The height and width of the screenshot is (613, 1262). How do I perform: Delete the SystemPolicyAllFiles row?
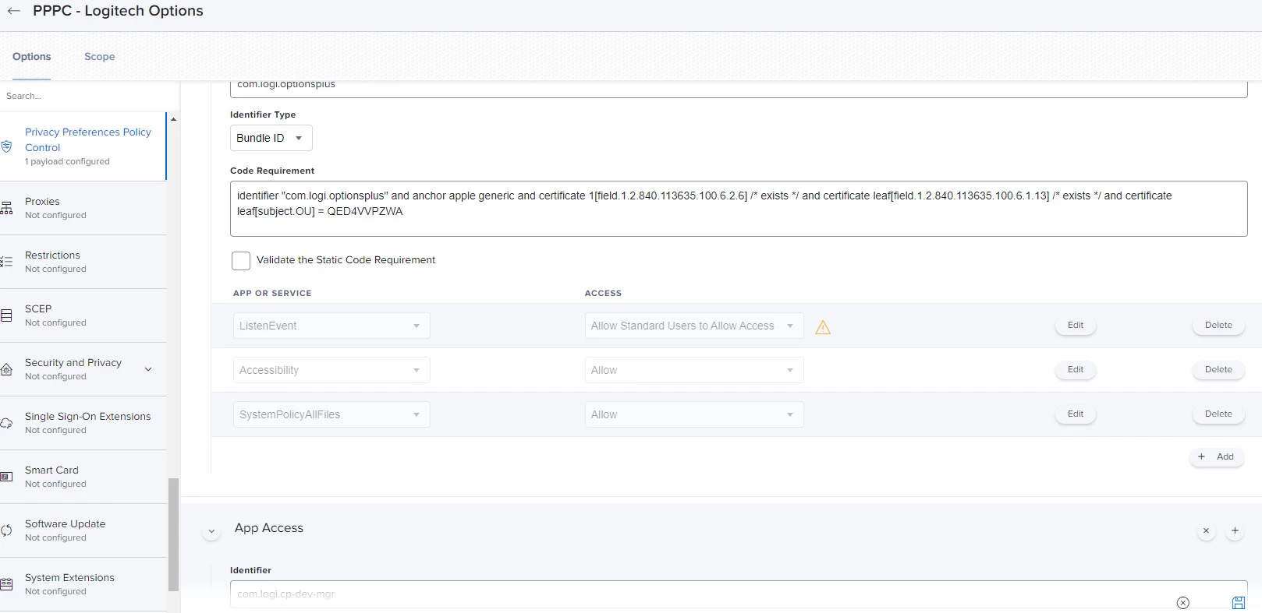[x=1218, y=414]
